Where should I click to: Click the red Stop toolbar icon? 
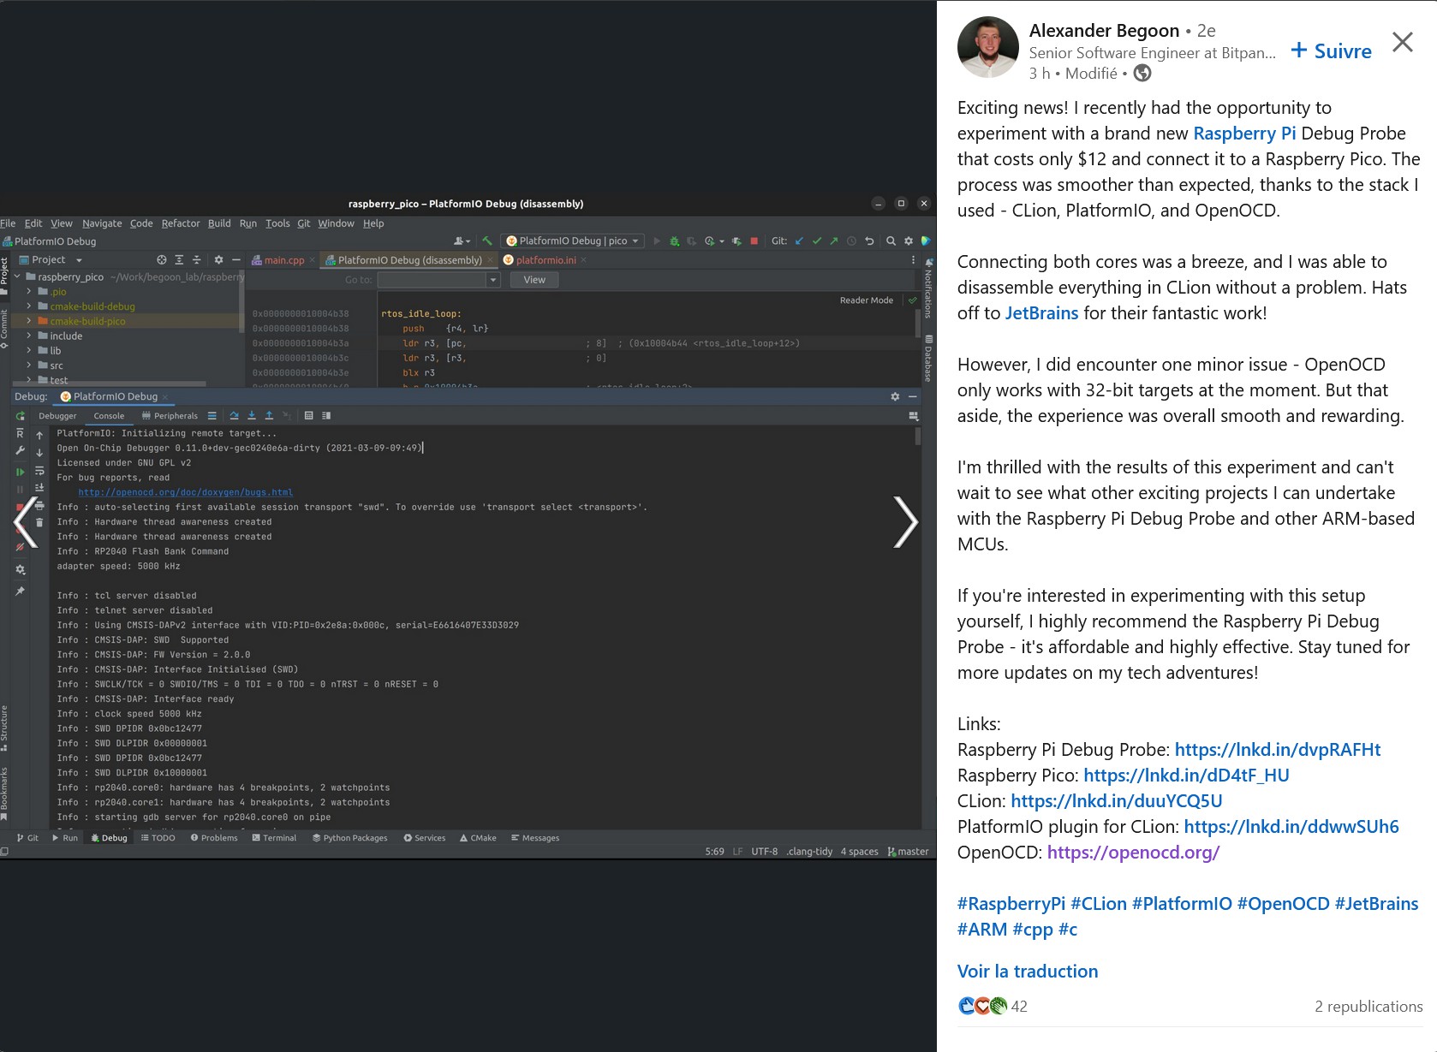(754, 241)
